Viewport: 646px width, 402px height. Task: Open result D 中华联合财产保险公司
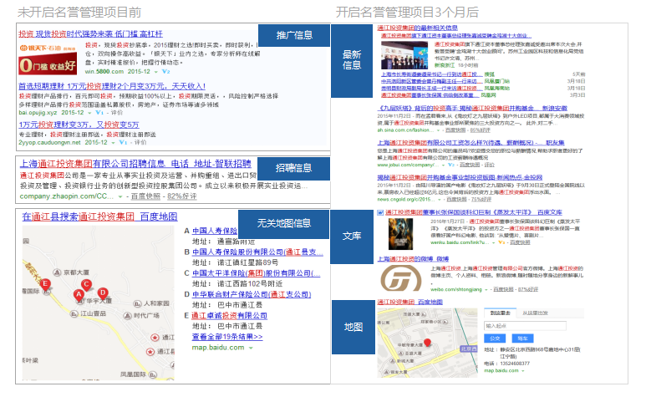point(252,294)
